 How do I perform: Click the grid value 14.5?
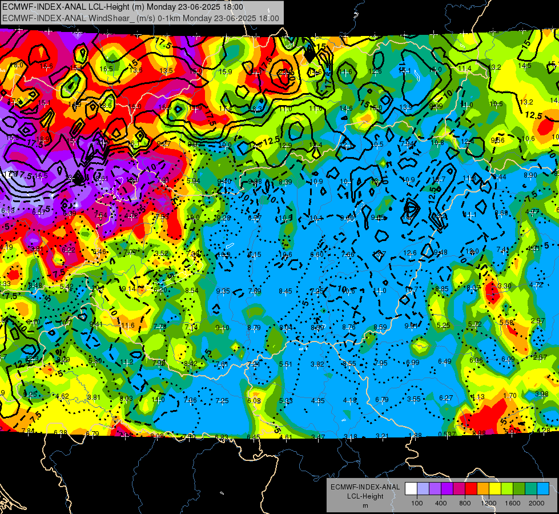[x=524, y=65]
